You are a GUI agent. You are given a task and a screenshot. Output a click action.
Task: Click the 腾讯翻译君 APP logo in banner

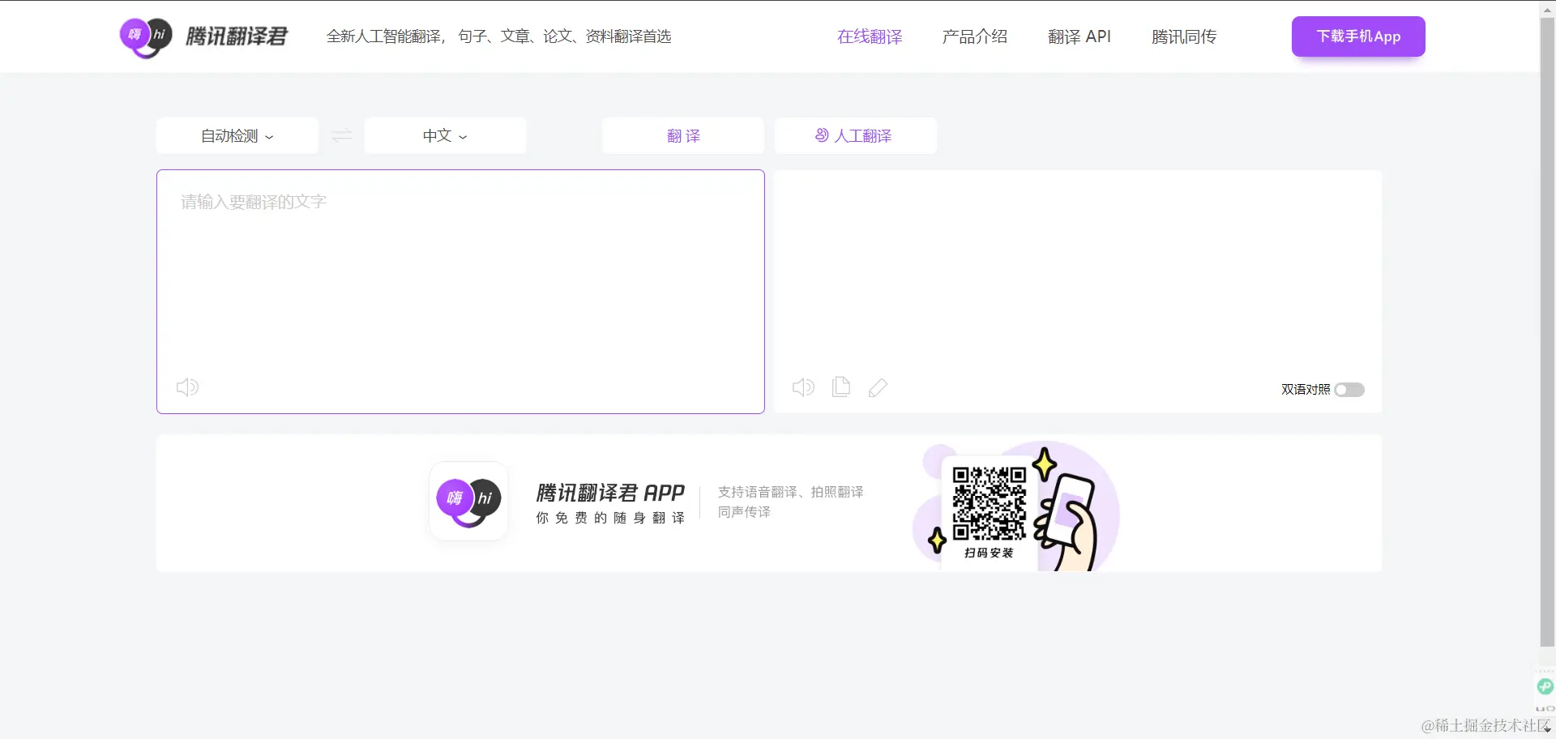[x=468, y=501]
